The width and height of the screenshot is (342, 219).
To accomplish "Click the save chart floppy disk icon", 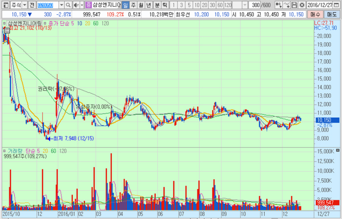I will pyautogui.click(x=295, y=5).
